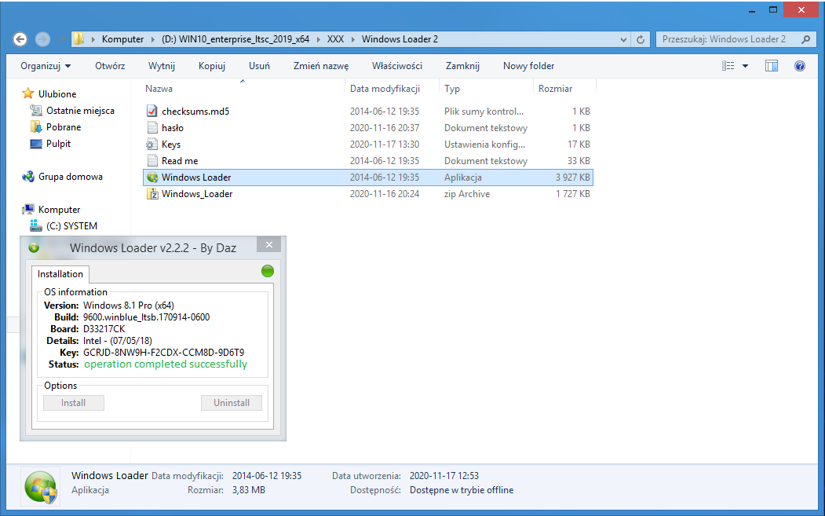The height and width of the screenshot is (516, 825).
Task: Click the Read me document icon
Action: 152,160
